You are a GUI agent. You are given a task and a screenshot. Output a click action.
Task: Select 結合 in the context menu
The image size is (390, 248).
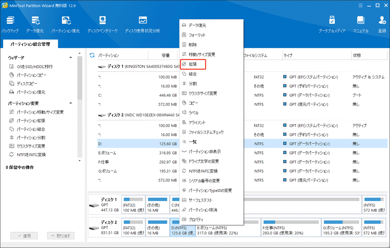point(212,74)
